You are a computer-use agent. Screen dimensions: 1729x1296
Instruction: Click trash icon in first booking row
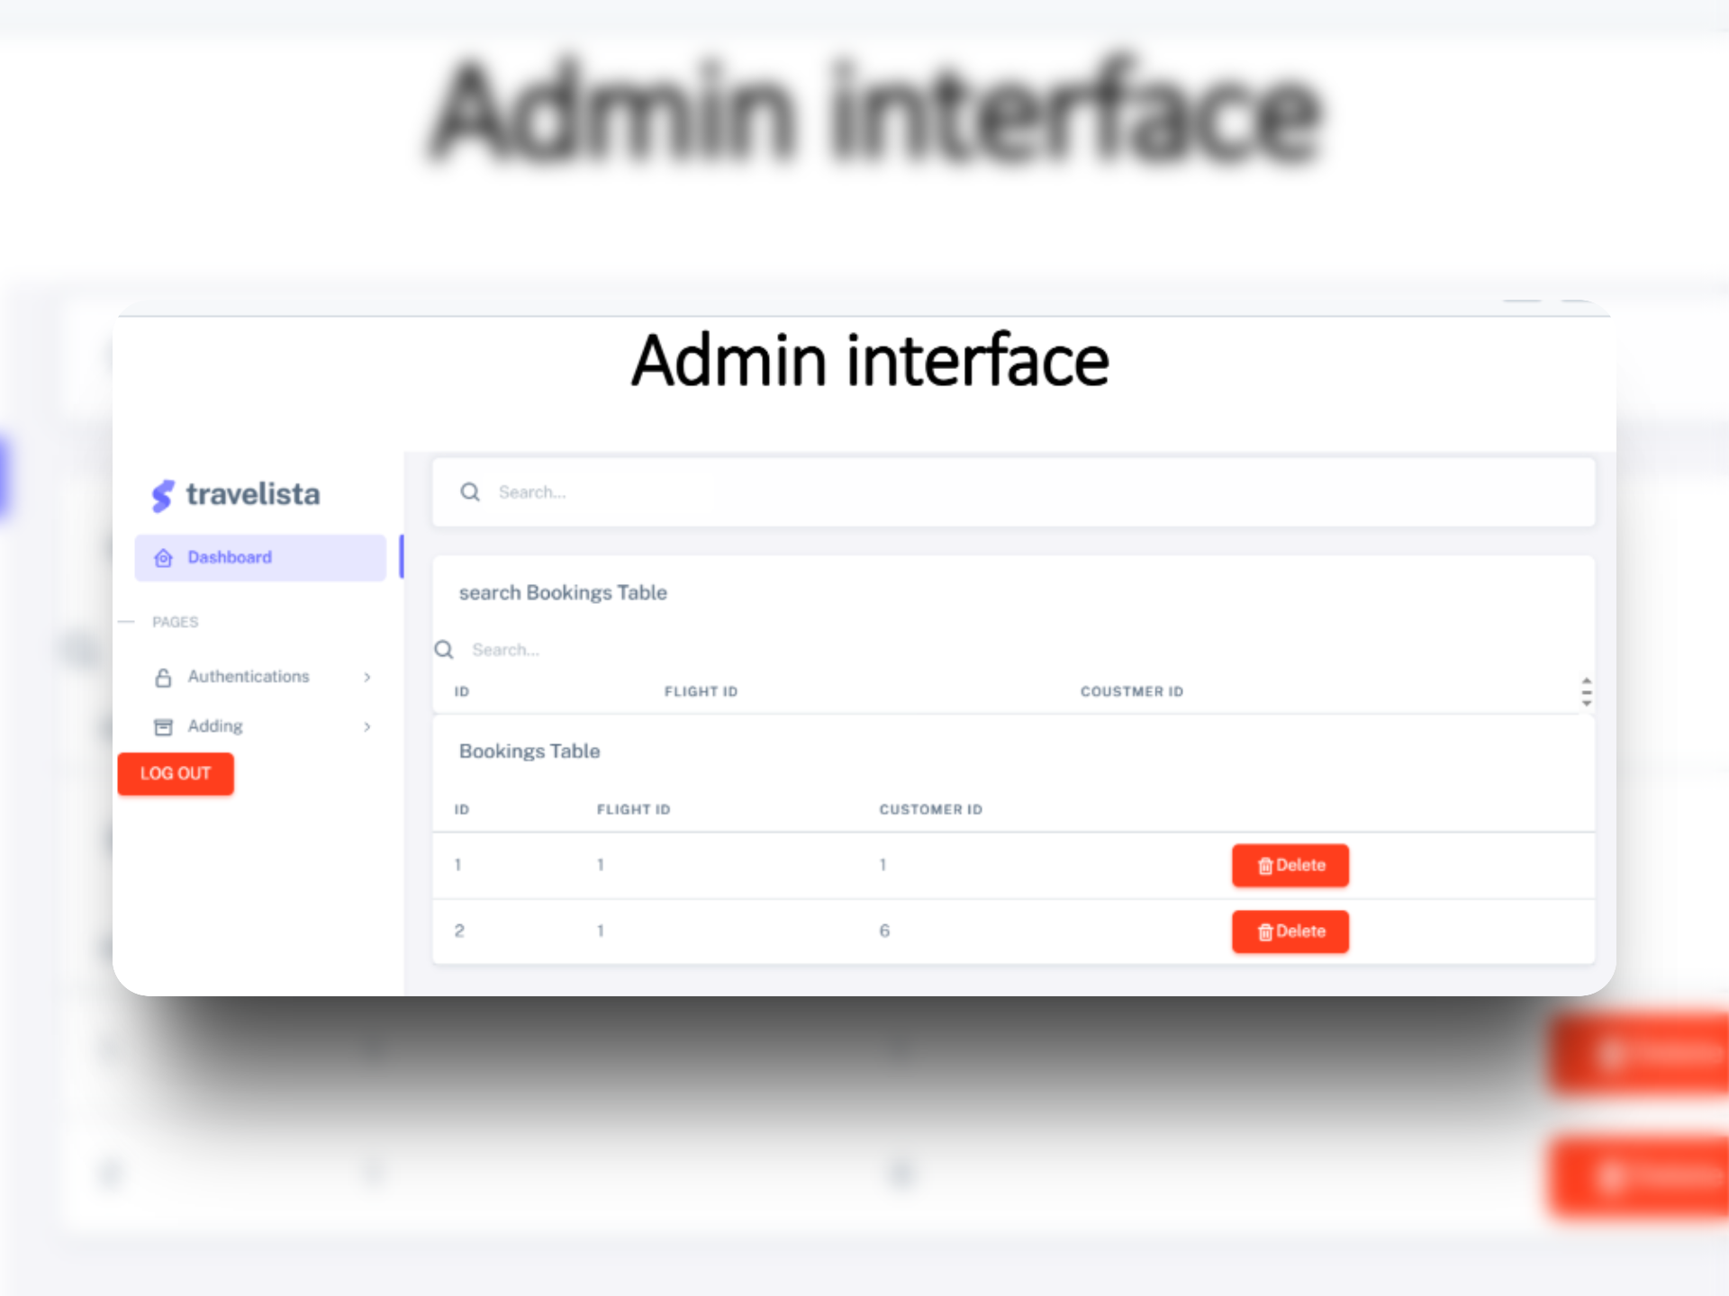[1265, 866]
